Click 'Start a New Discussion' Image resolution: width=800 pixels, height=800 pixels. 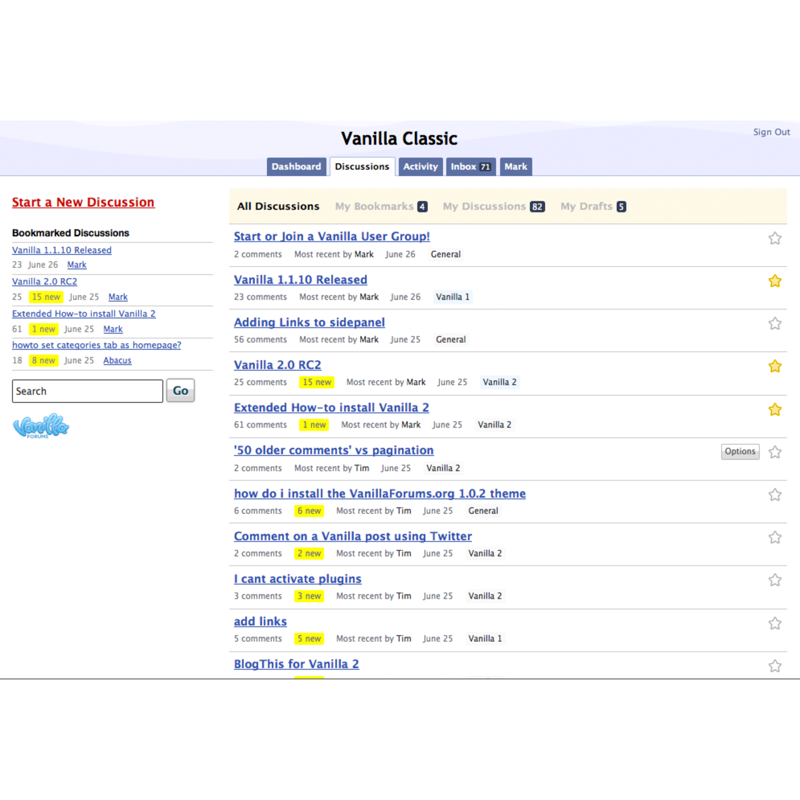coord(83,202)
